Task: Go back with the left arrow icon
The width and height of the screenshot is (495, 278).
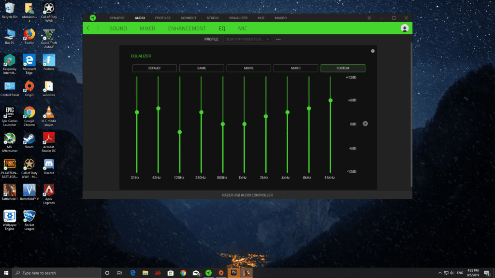Action: (x=88, y=28)
